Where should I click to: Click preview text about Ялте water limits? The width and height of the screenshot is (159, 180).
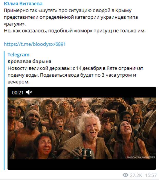pyautogui.click(x=75, y=75)
